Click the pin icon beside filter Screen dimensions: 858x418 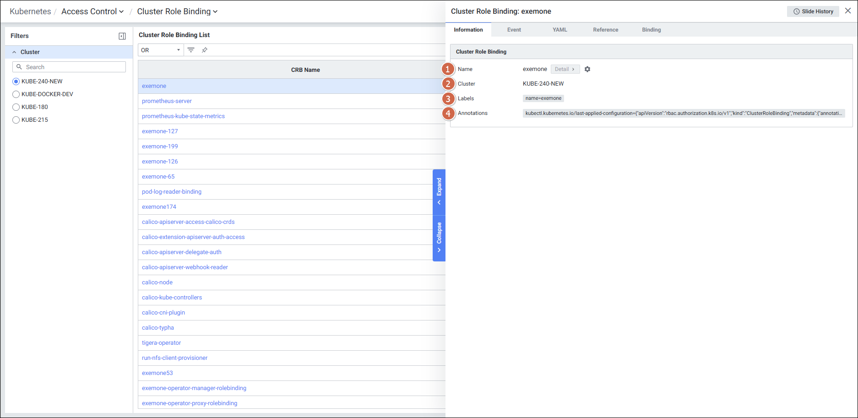(205, 50)
